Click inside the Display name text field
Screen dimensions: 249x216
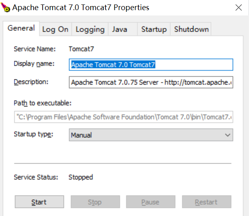(151, 64)
